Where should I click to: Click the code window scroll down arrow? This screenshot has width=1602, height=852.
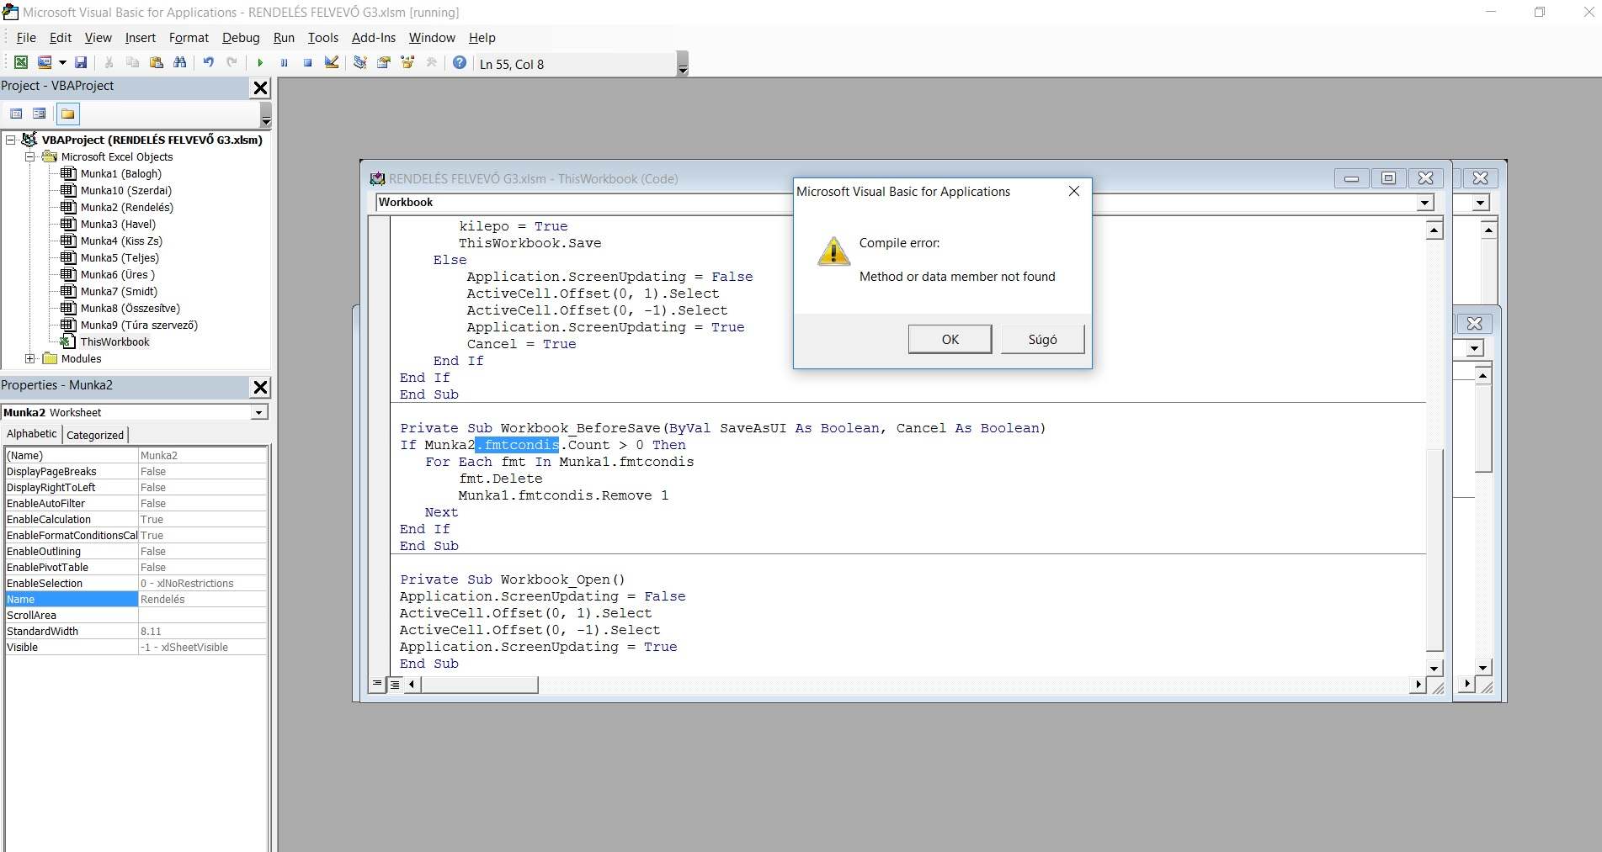click(1434, 668)
